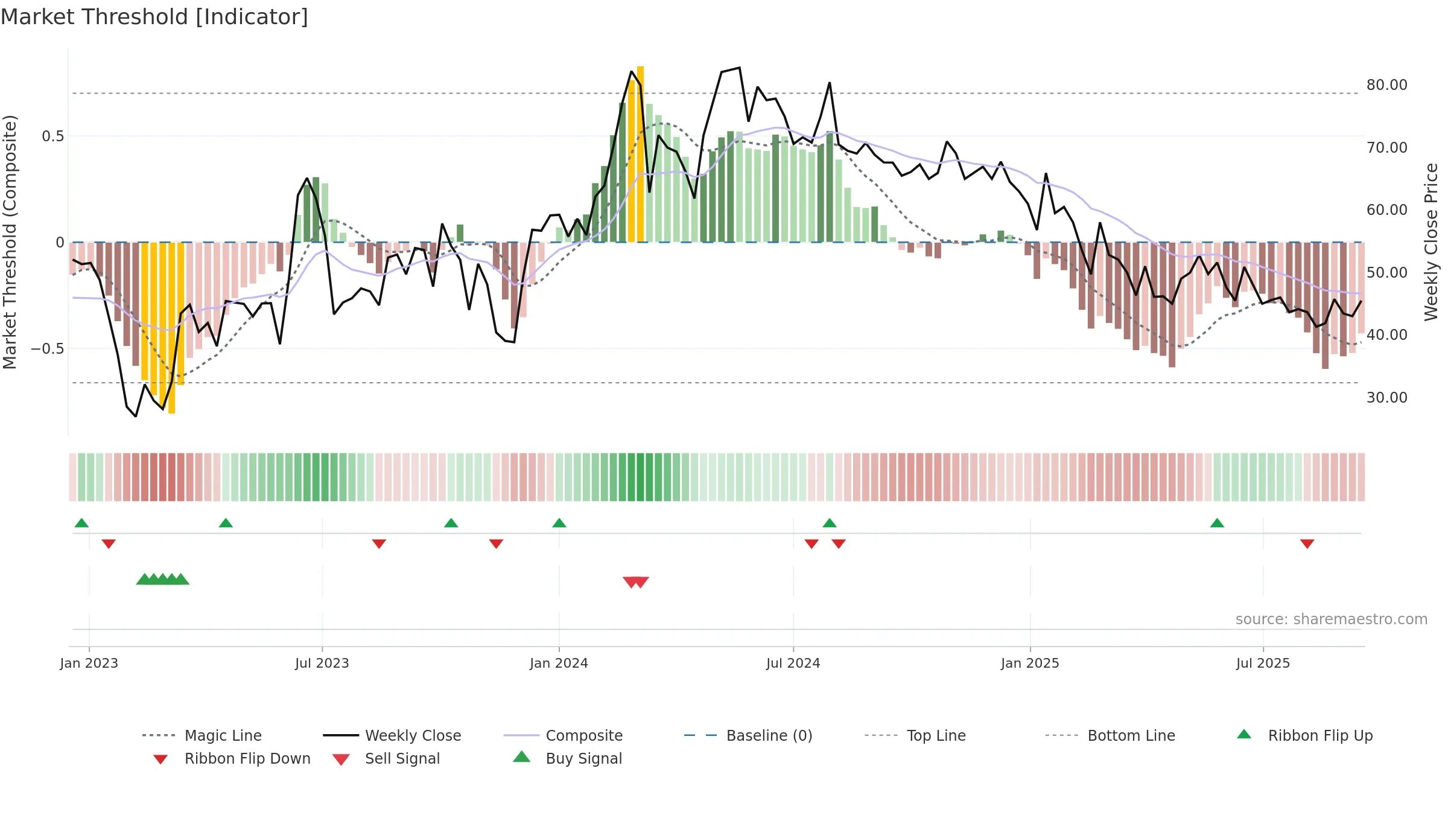Click the green ribbon flip up marker at Jan 2024
Screen dimensions: 1448x815
point(559,523)
